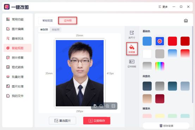Click the 一键改图 app logo
195x130 pixels.
(x=7, y=7)
